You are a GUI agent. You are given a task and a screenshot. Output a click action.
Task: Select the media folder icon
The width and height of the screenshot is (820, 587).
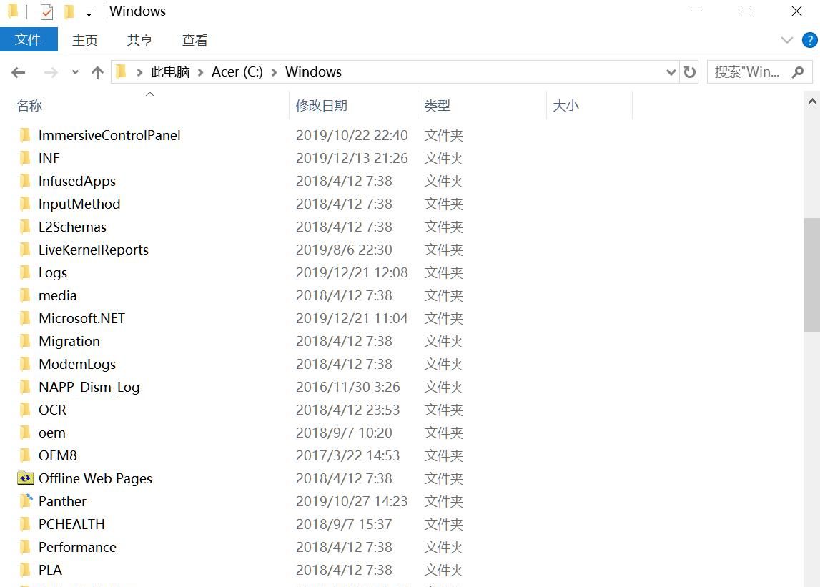point(24,295)
